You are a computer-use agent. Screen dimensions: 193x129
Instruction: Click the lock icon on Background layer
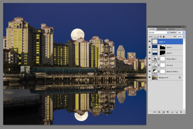point(179,77)
